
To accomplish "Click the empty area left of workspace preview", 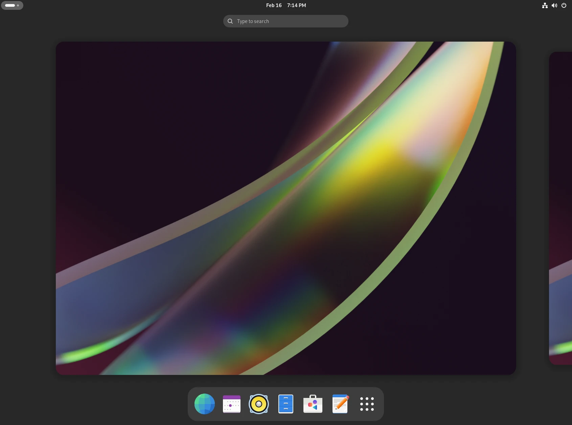I will pyautogui.click(x=27, y=208).
